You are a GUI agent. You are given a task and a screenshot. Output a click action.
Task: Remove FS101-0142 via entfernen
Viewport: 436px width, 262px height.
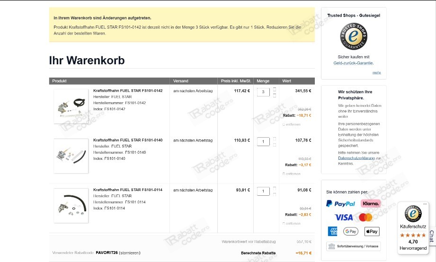tap(292, 124)
